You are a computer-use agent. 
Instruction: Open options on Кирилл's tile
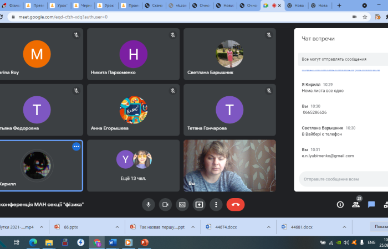pyautogui.click(x=76, y=146)
